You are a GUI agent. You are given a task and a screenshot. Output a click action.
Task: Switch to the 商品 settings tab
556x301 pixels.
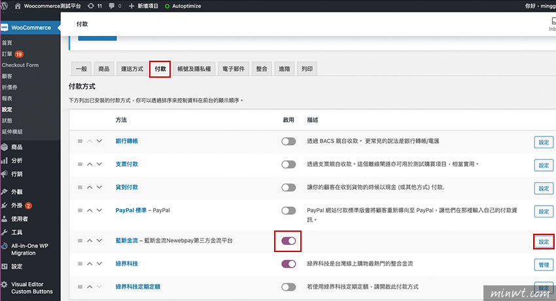click(104, 69)
